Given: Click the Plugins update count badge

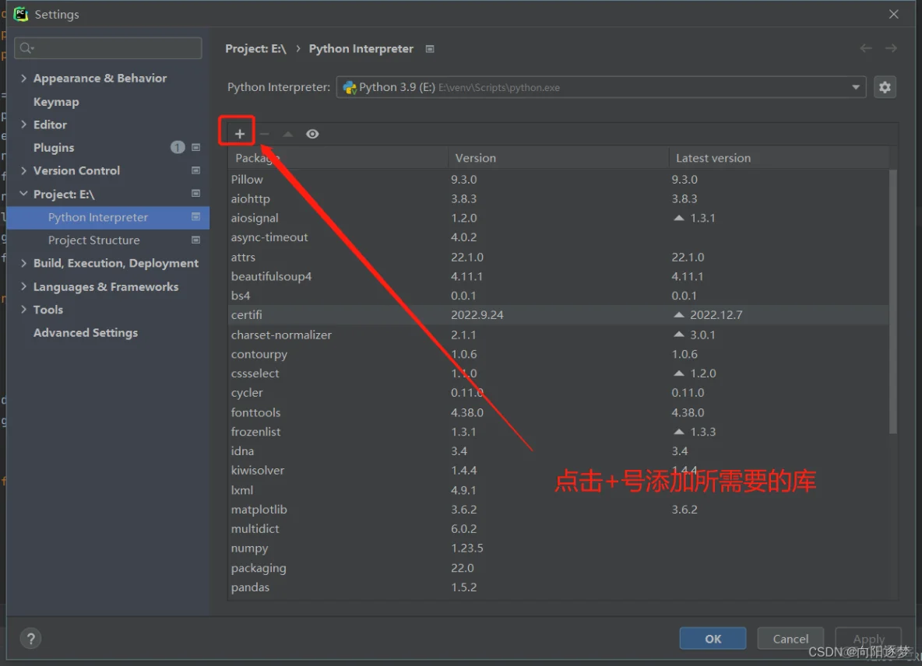Looking at the screenshot, I should pos(178,147).
